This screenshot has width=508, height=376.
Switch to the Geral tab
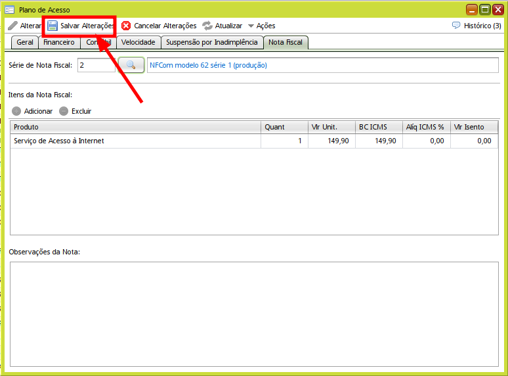pyautogui.click(x=25, y=42)
